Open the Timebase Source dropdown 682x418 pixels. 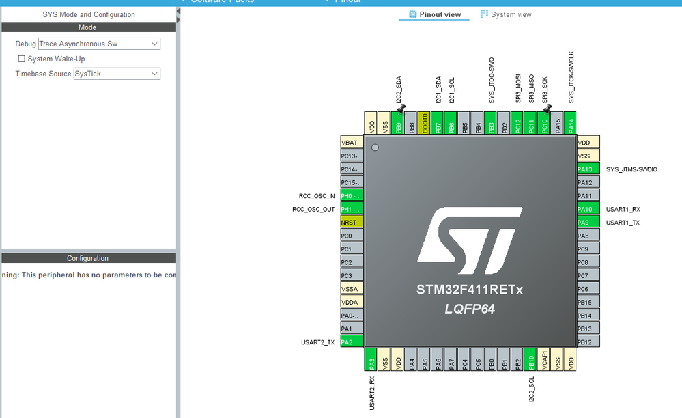(117, 74)
